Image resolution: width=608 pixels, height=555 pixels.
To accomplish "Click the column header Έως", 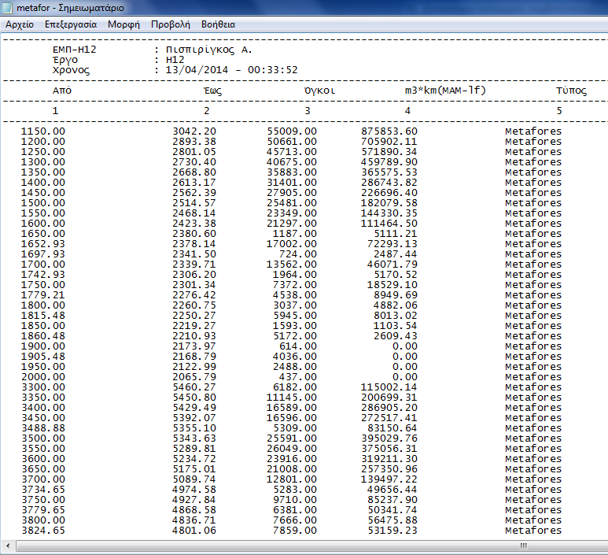I will click(213, 91).
